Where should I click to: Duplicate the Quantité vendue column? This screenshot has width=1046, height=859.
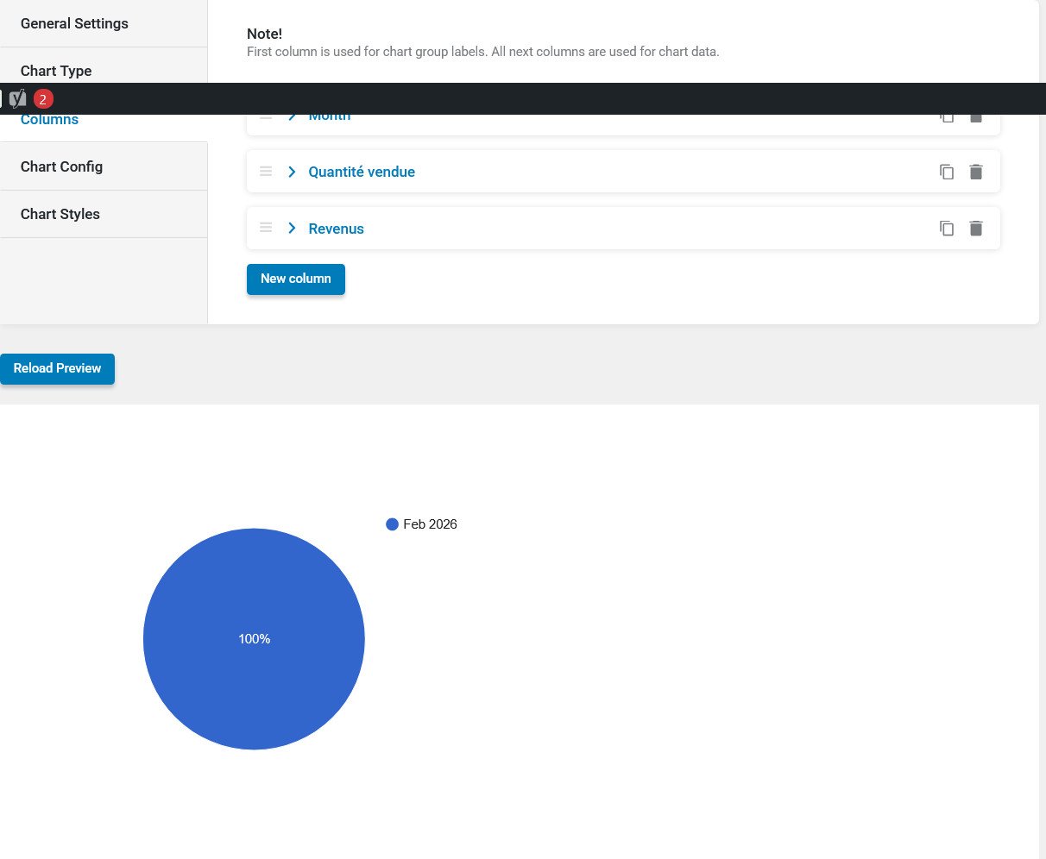[x=947, y=172]
